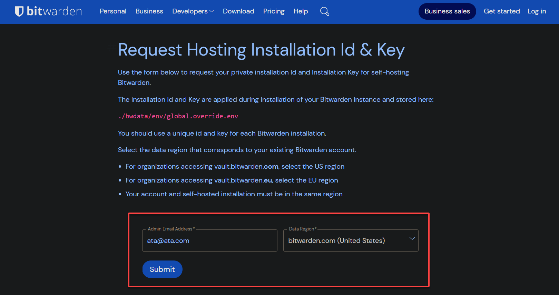Screen dimensions: 559x295
Task: Click the bitwarden wordmark in the header
Action: click(54, 11)
